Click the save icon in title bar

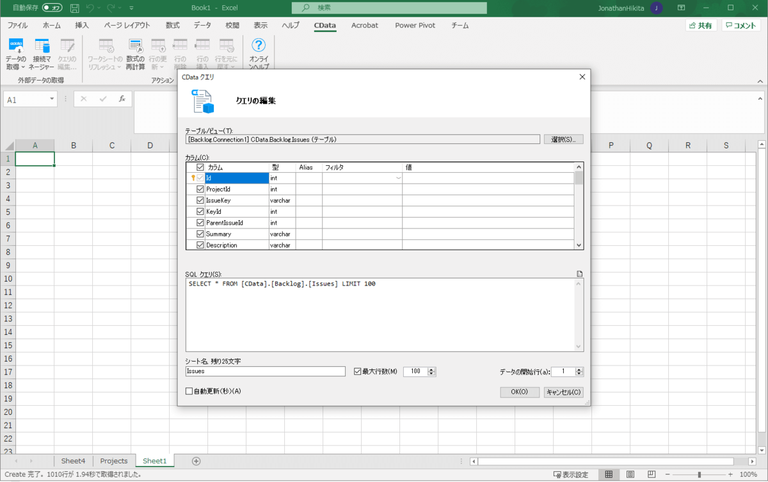[75, 8]
